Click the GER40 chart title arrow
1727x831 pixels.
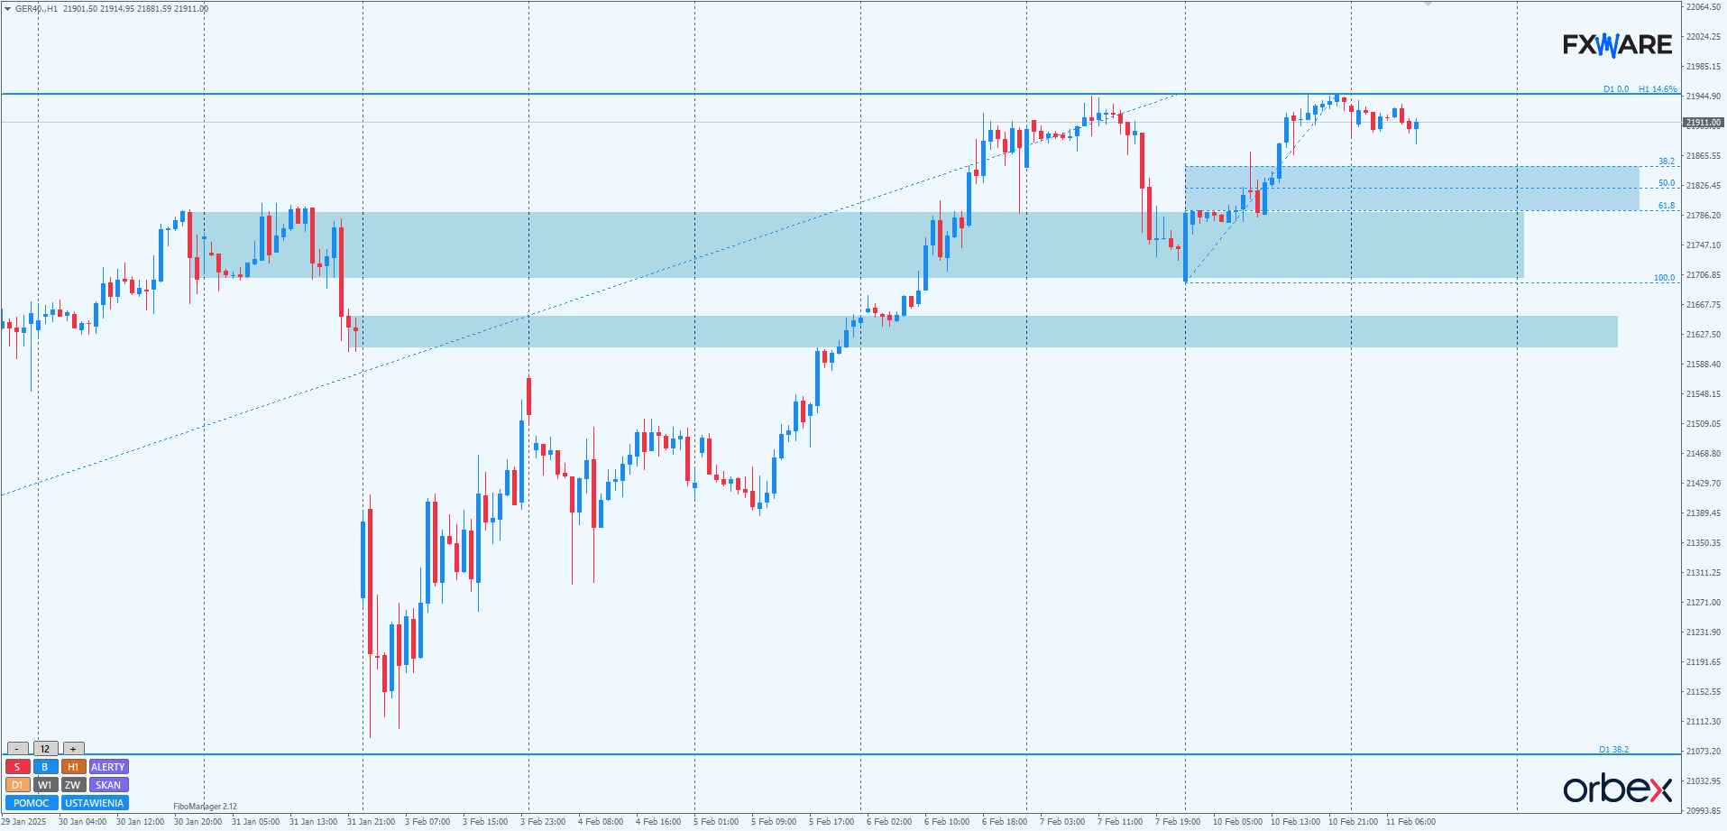(8, 9)
